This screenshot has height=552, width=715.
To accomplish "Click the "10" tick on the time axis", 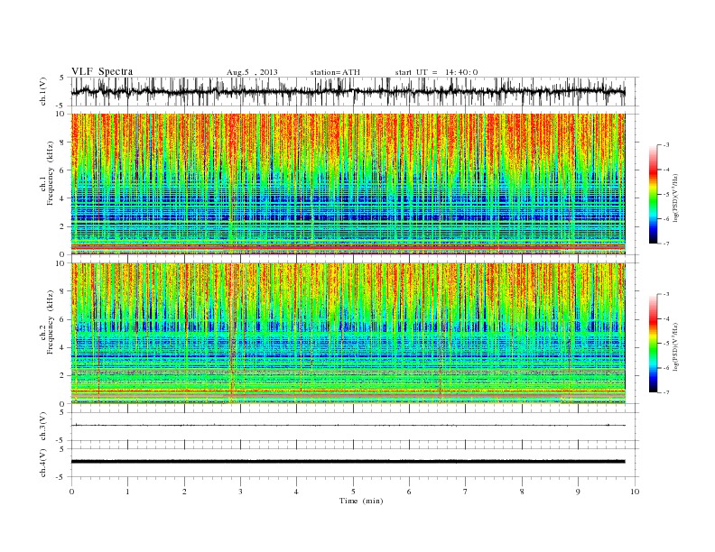I will pyautogui.click(x=635, y=492).
